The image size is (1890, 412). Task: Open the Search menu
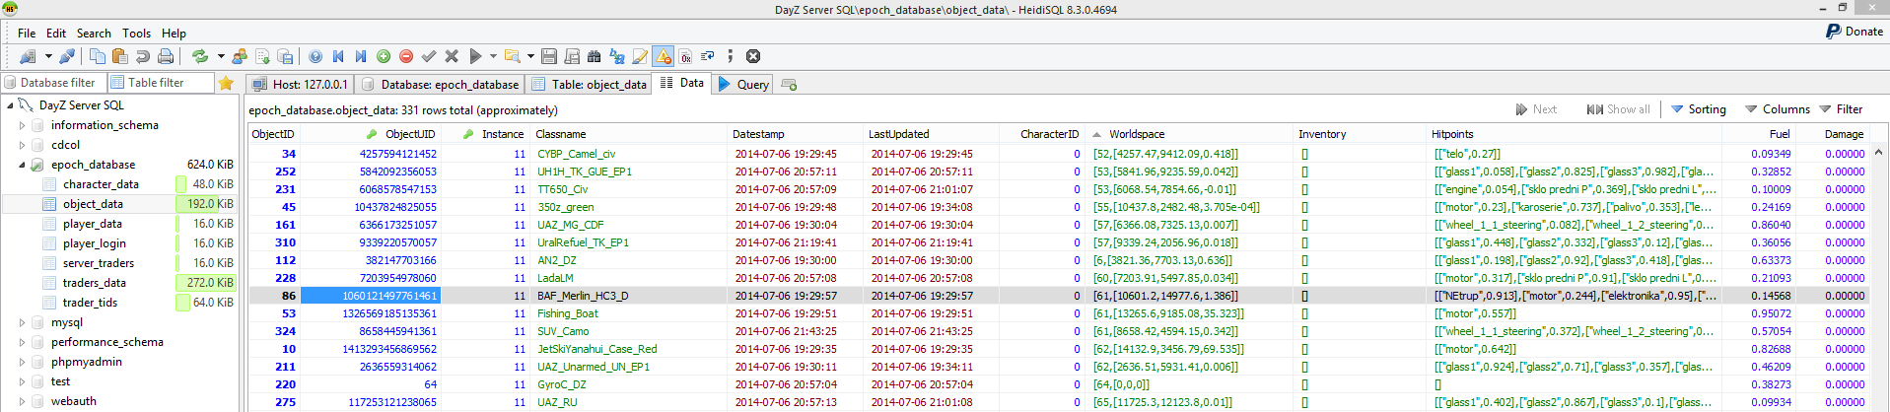94,33
